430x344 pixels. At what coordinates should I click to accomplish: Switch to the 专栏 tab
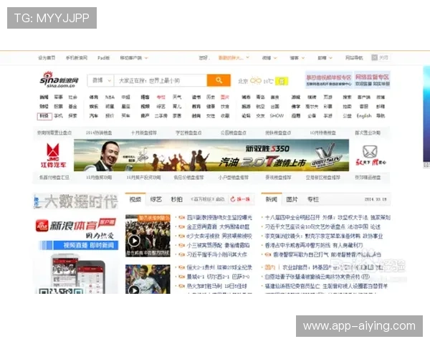[313, 199]
